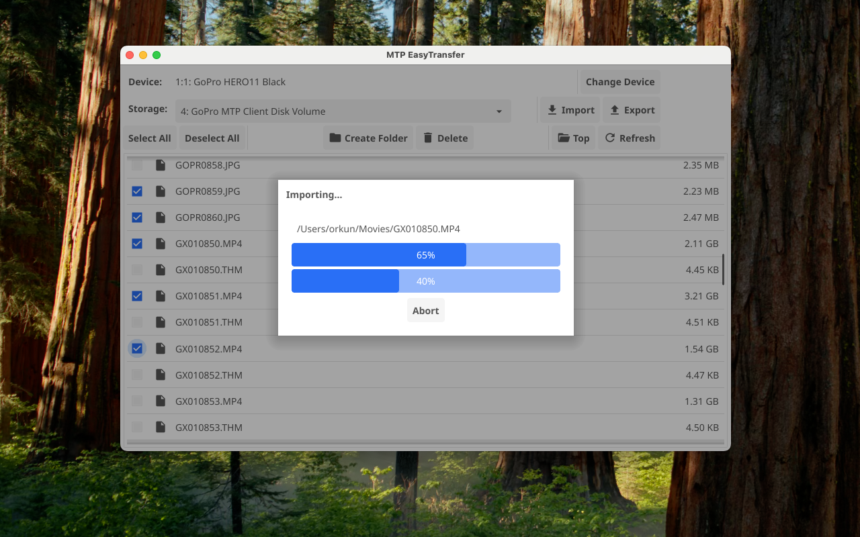Check the GX010853.MP4 checkbox
Viewport: 860px width, 537px height.
point(137,401)
